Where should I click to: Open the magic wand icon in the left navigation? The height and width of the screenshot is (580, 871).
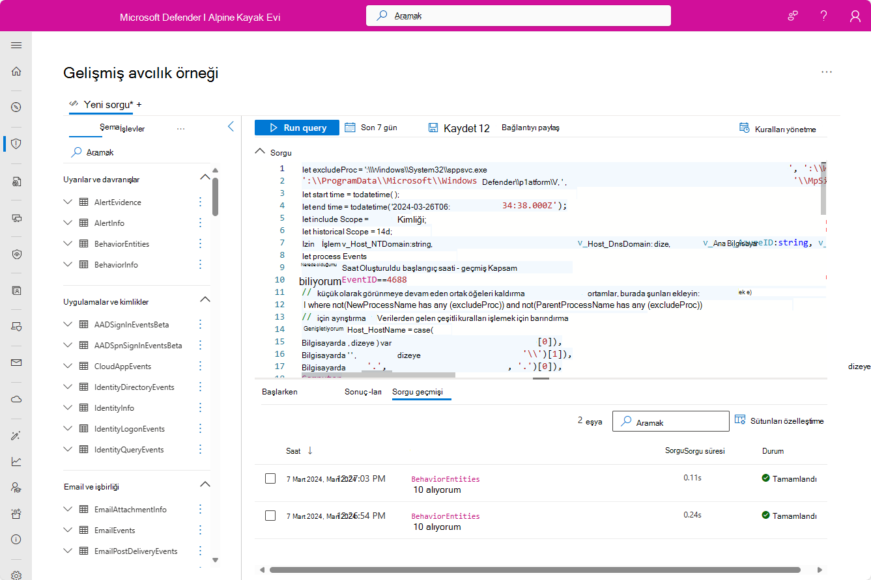[x=16, y=435]
